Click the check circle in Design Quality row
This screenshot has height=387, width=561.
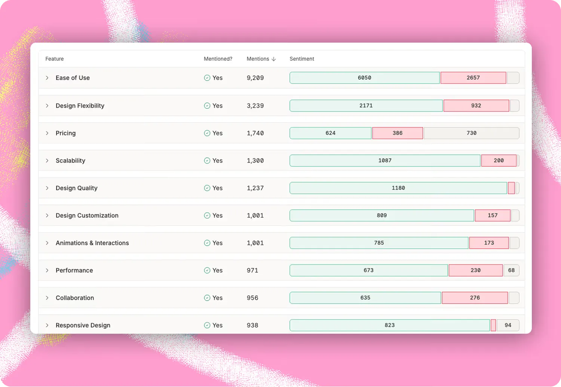pos(207,188)
